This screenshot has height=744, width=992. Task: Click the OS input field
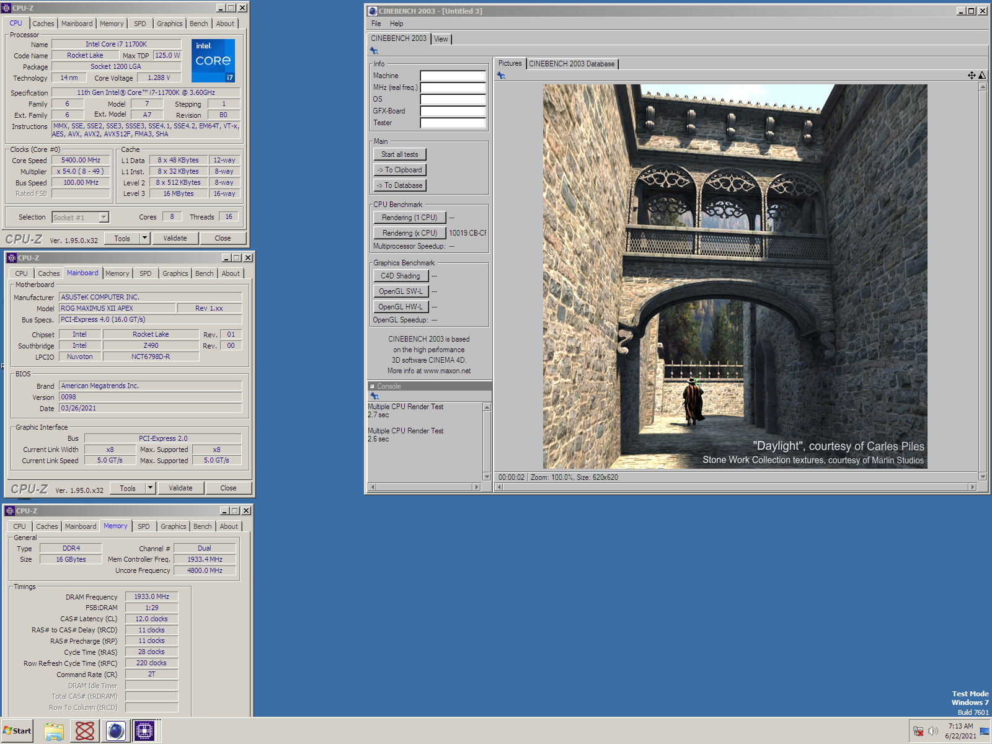pos(453,99)
